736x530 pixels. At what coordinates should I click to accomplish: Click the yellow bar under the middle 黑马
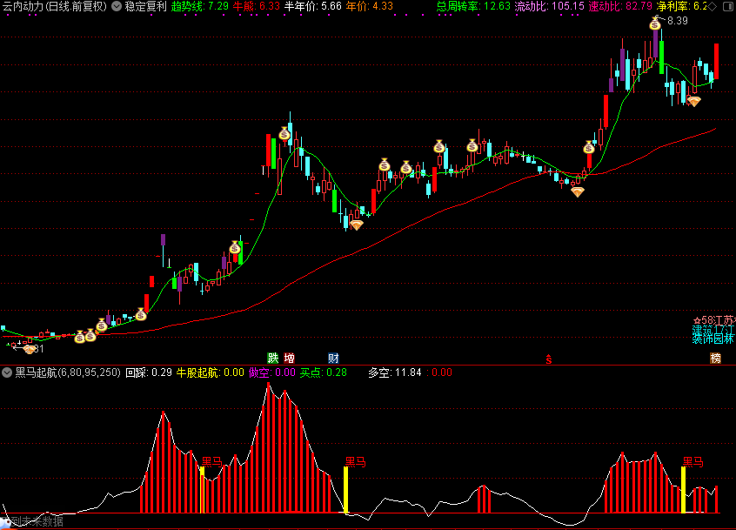(x=346, y=490)
